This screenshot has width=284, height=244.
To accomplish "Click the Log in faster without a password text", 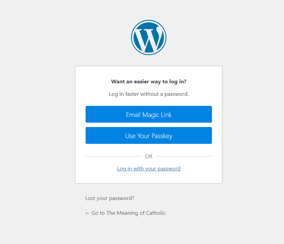I will point(149,94).
